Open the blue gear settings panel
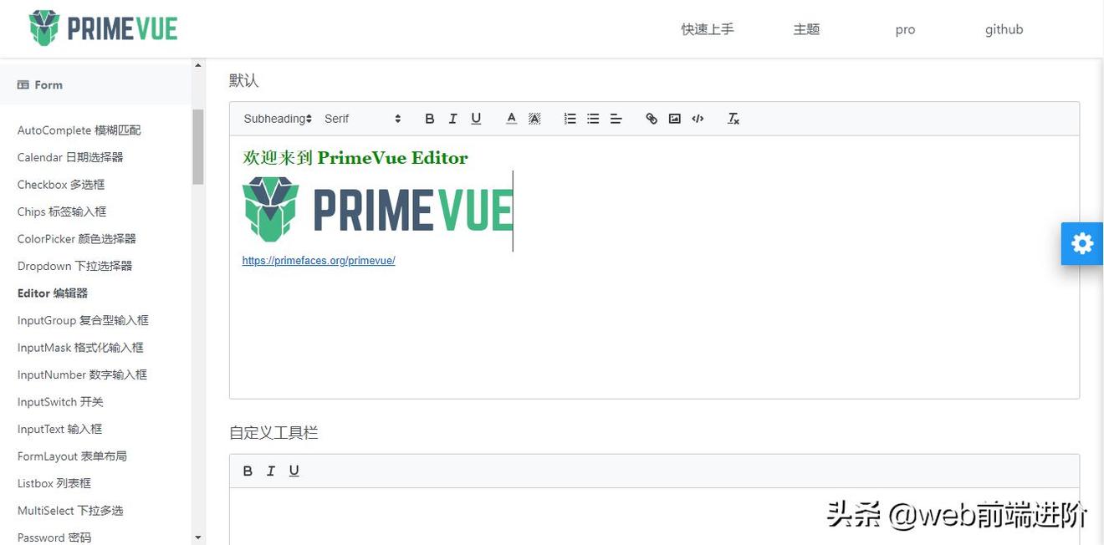The image size is (1104, 545). click(x=1081, y=242)
